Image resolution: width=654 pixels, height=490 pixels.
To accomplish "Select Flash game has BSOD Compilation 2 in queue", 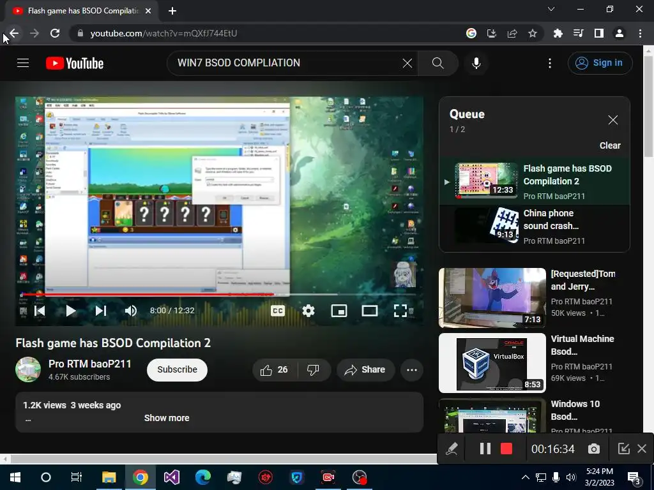I will (535, 182).
